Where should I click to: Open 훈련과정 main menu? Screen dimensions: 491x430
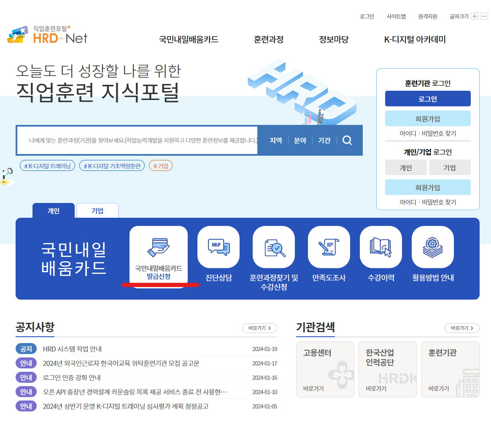[269, 40]
